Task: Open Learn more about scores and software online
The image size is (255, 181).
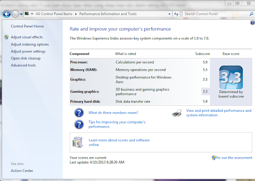Action: click(119, 142)
